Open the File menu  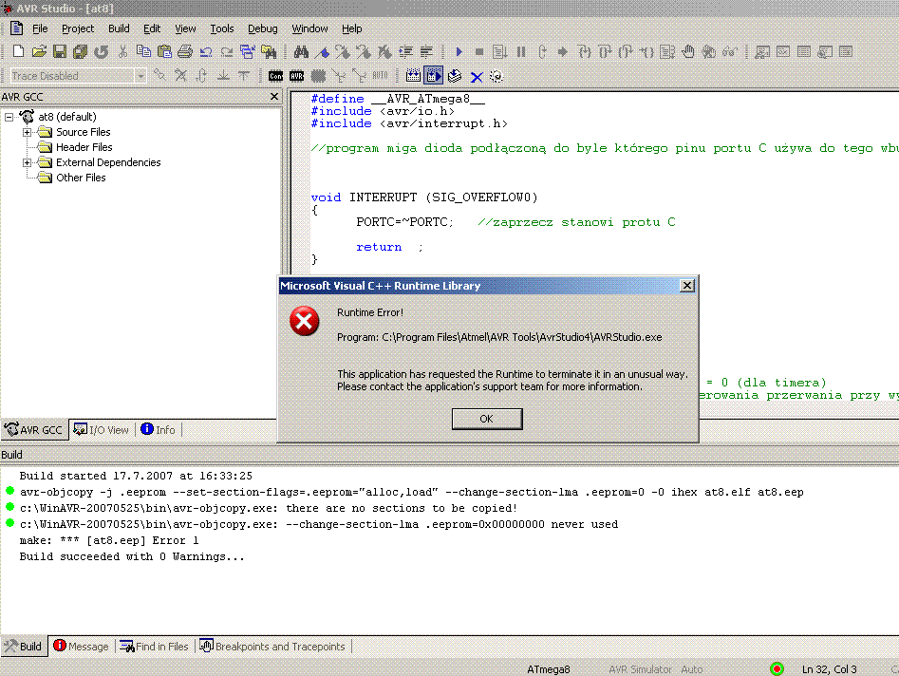[40, 28]
